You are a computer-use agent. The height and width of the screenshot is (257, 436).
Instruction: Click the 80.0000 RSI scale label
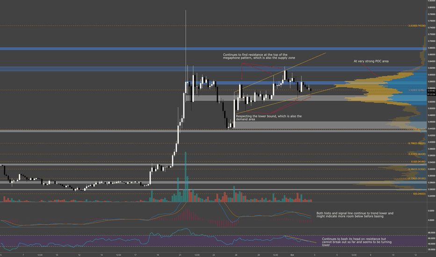pyautogui.click(x=431, y=233)
